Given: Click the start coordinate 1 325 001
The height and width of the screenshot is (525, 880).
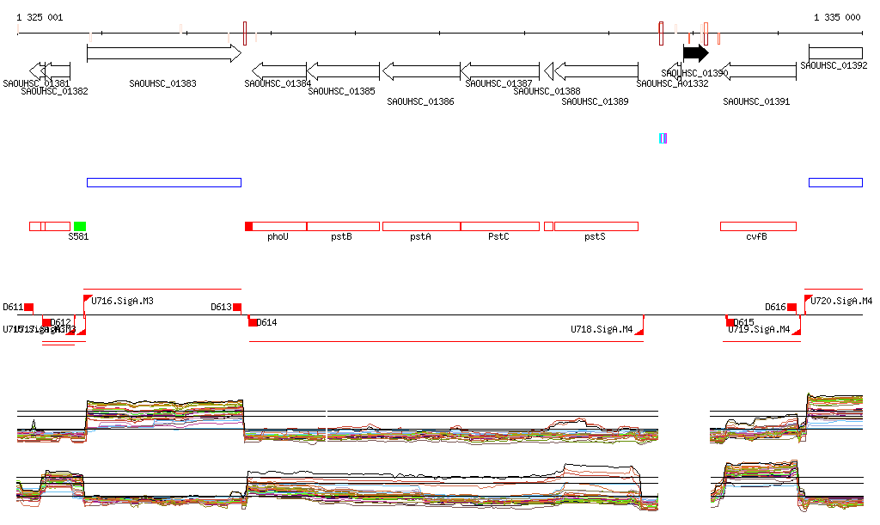Looking at the screenshot, I should (40, 17).
